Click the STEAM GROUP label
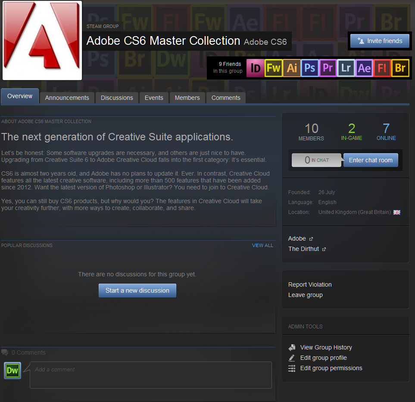Image resolution: width=415 pixels, height=402 pixels. [x=103, y=26]
